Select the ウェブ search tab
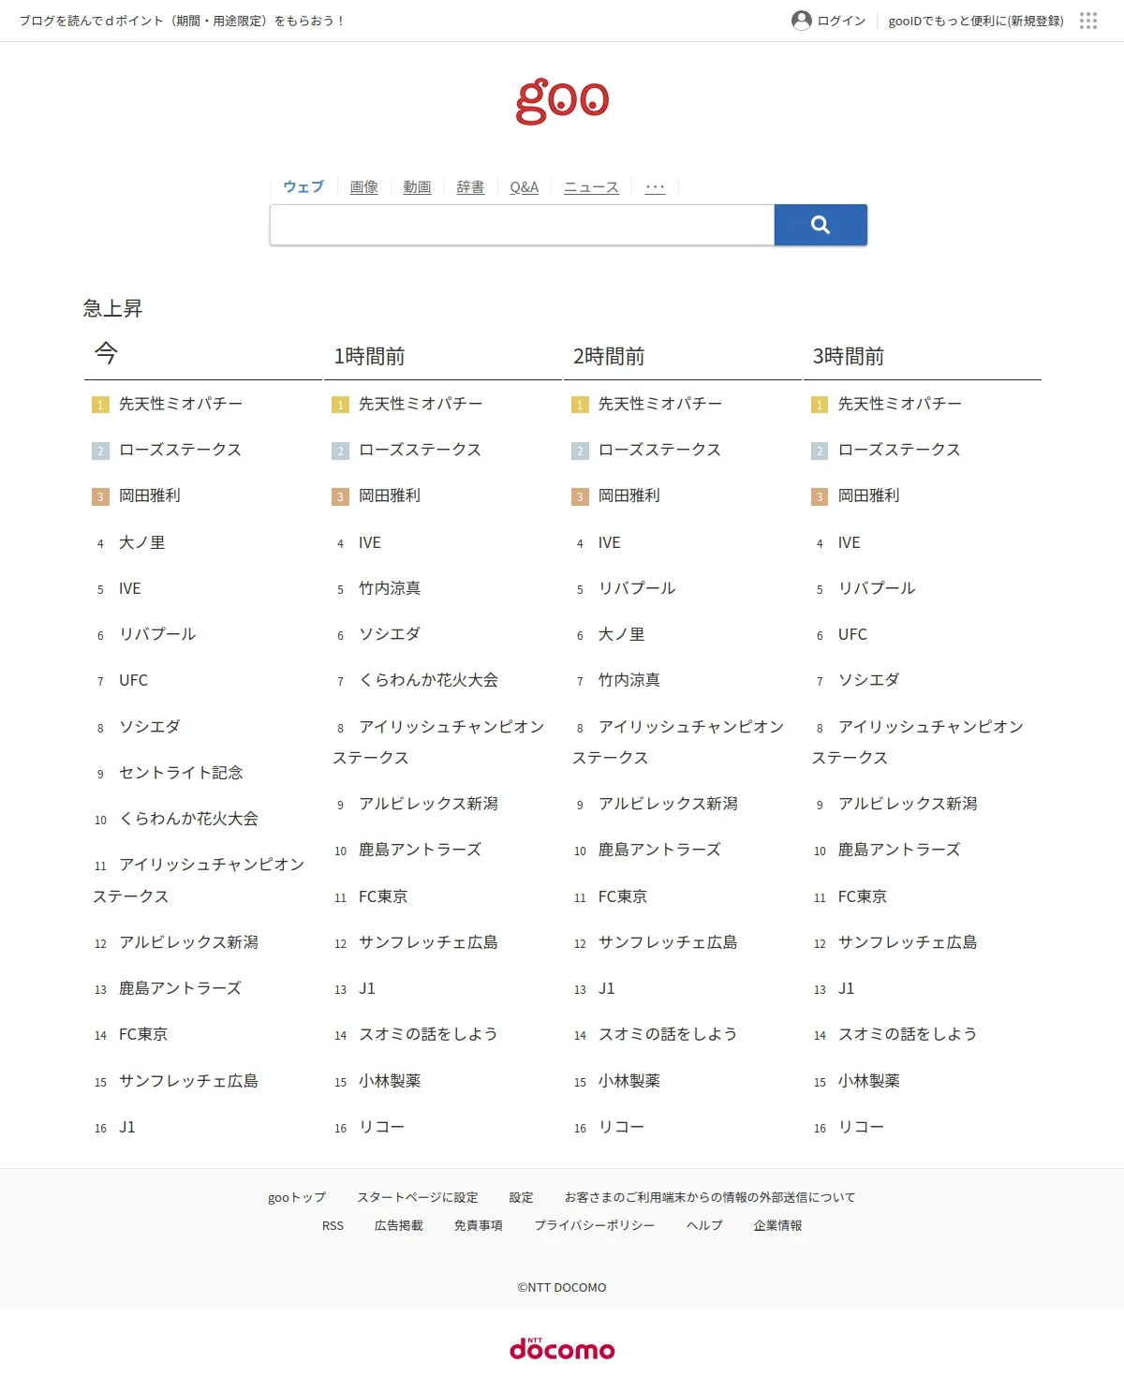 pyautogui.click(x=303, y=187)
